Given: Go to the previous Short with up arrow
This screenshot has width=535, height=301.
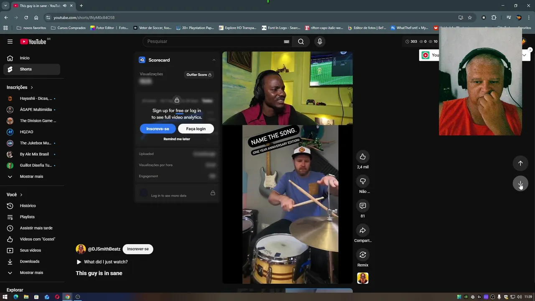Looking at the screenshot, I should [x=520, y=163].
